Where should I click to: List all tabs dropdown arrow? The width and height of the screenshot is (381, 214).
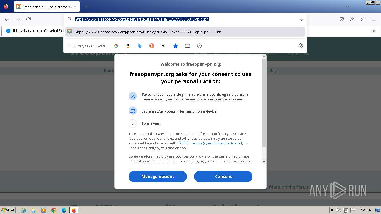347,7
